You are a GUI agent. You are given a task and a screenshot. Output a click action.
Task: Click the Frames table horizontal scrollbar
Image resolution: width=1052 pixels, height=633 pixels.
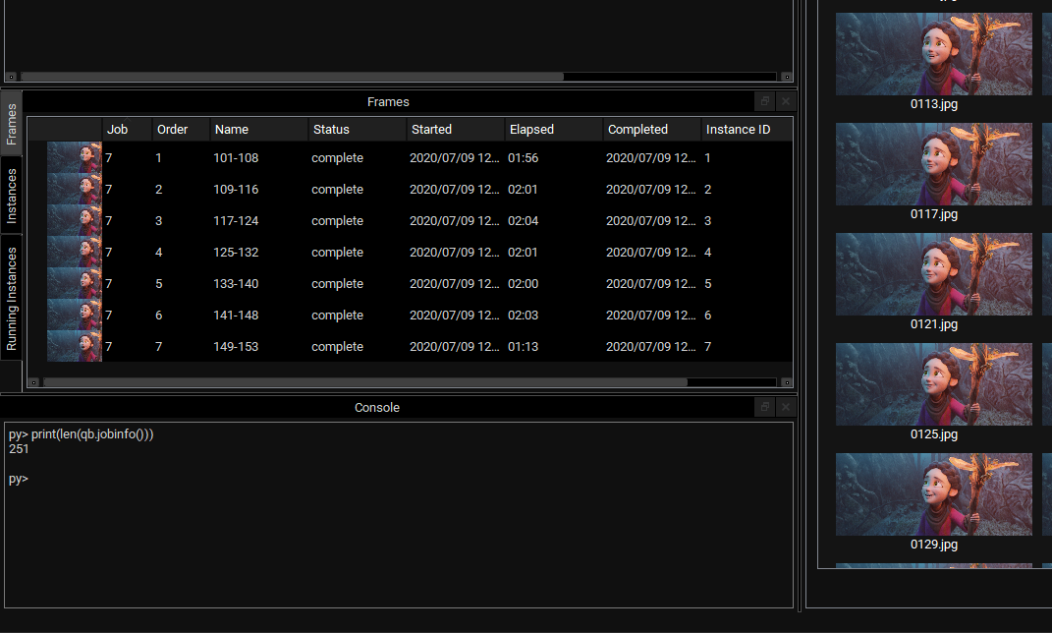(363, 382)
